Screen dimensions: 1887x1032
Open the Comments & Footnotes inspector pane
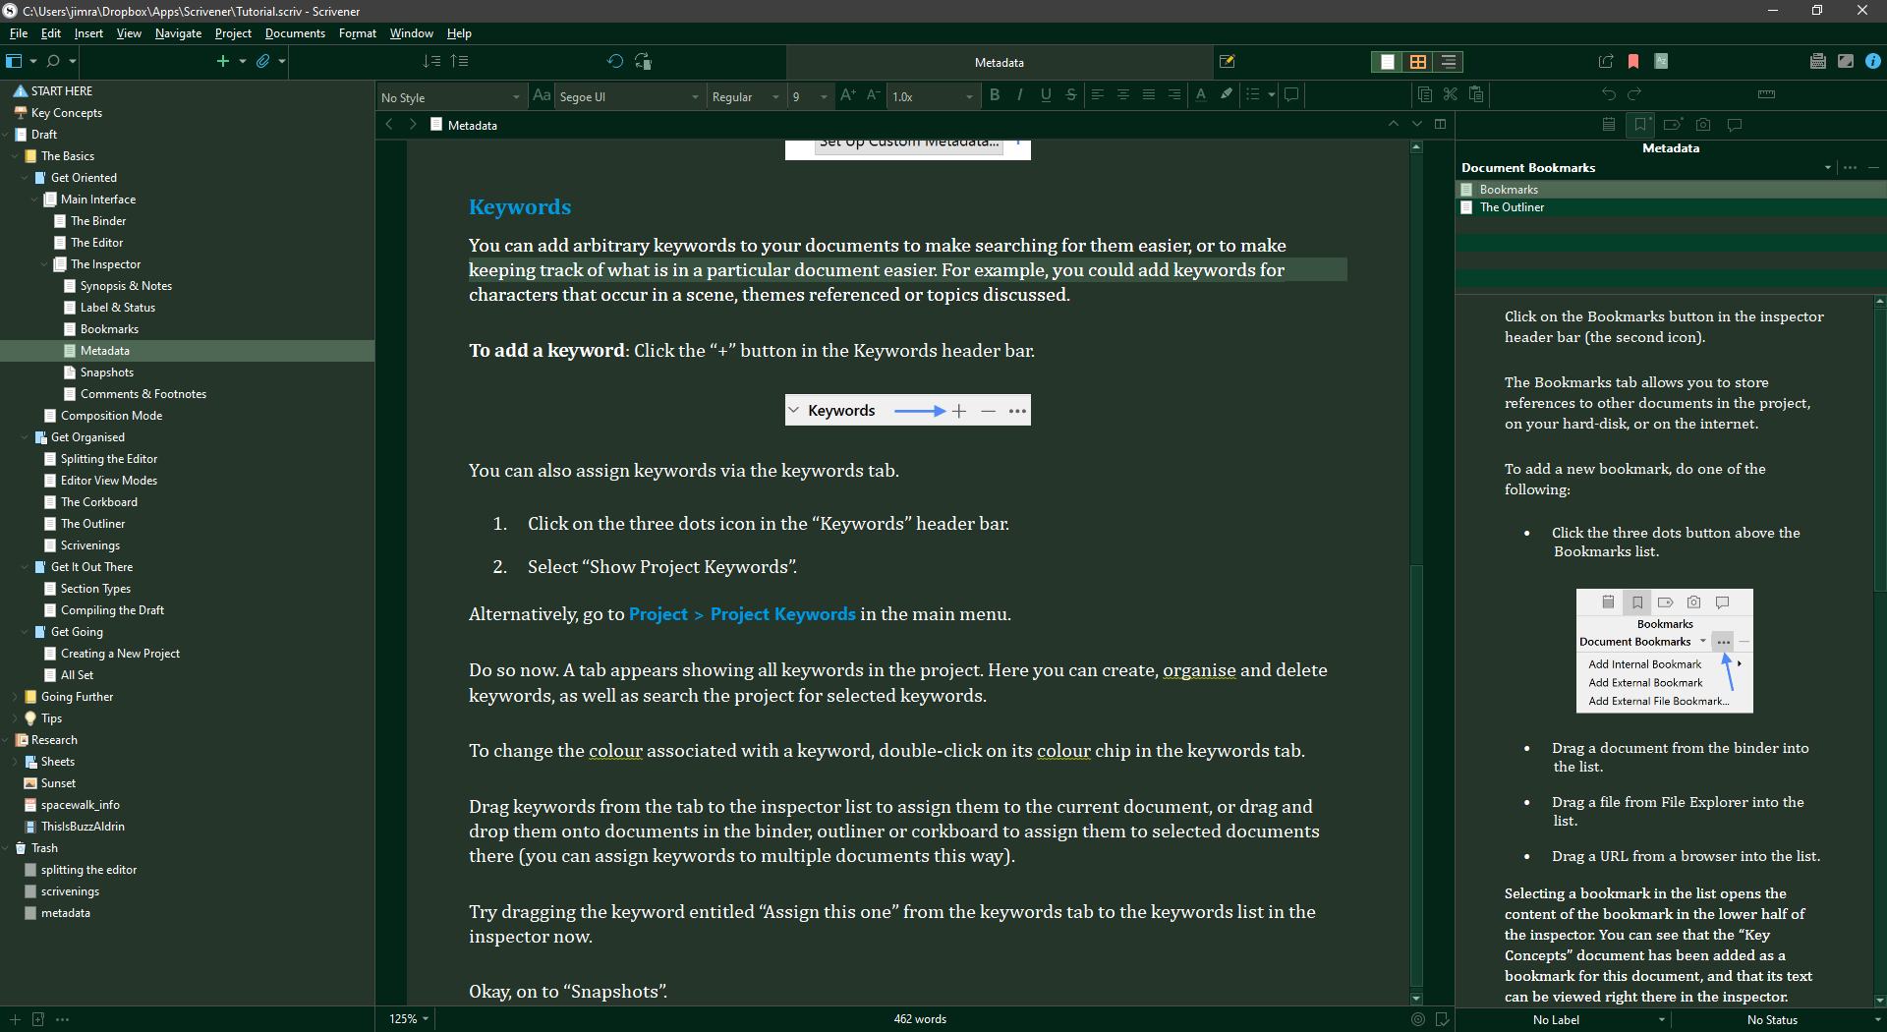tap(1735, 125)
